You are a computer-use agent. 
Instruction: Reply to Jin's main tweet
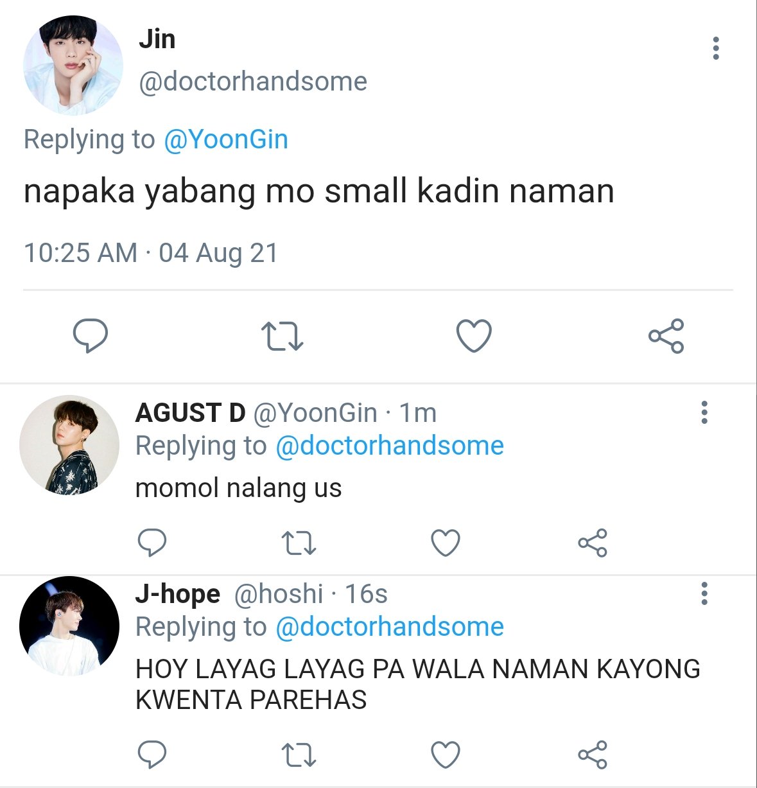[x=90, y=336]
